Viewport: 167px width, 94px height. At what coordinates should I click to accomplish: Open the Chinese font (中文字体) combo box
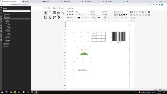[82, 12]
